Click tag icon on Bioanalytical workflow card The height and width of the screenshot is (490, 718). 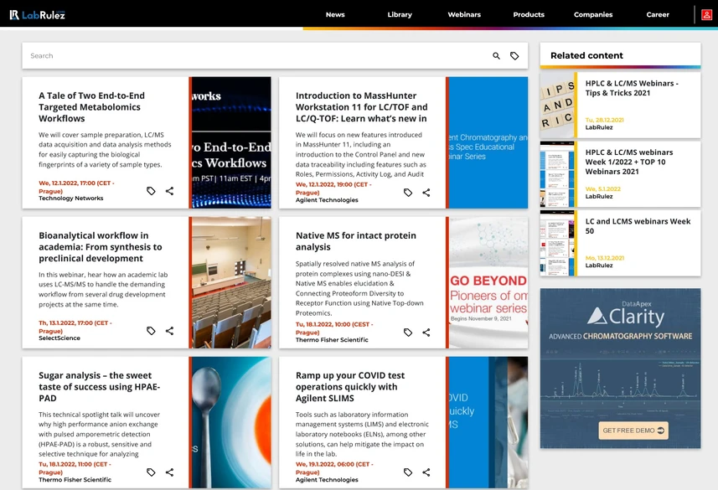point(151,331)
